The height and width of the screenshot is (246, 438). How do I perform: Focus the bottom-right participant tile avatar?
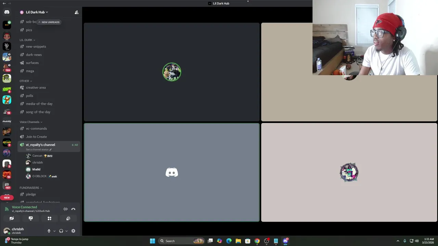pyautogui.click(x=349, y=173)
